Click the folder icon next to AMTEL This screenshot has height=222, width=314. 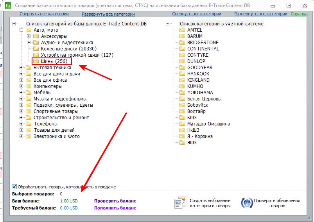[182, 30]
